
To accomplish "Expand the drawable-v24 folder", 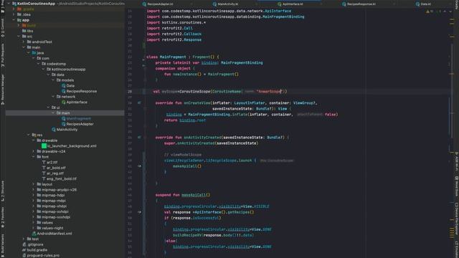I will [x=34, y=151].
